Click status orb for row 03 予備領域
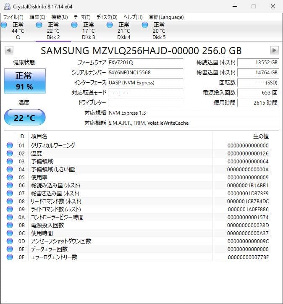The width and height of the screenshot is (283, 304). pos(10,161)
